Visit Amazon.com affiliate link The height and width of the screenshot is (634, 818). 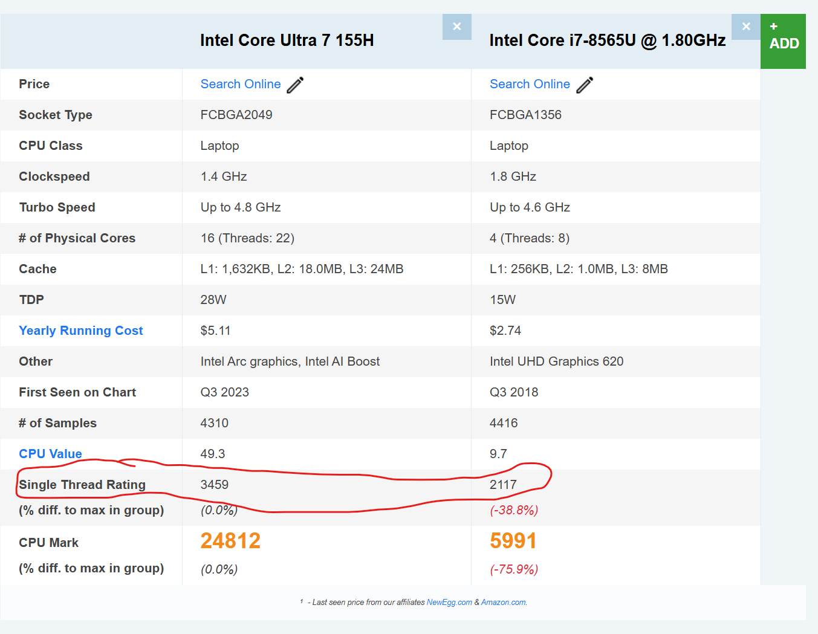coord(504,602)
